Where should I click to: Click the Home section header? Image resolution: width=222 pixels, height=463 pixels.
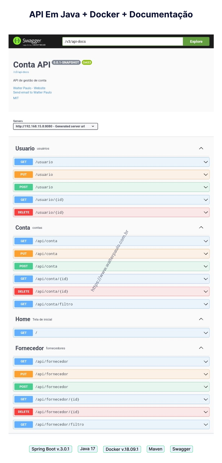23,319
